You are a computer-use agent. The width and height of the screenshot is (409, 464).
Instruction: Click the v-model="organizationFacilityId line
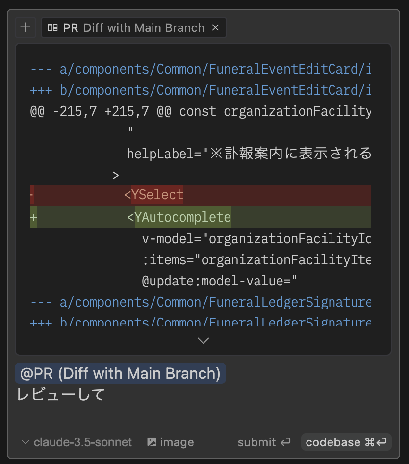coord(256,238)
